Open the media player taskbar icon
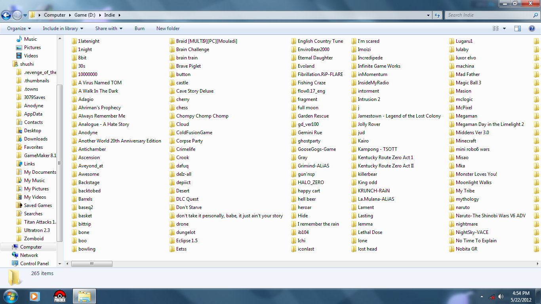This screenshot has width=541, height=304. click(x=34, y=296)
